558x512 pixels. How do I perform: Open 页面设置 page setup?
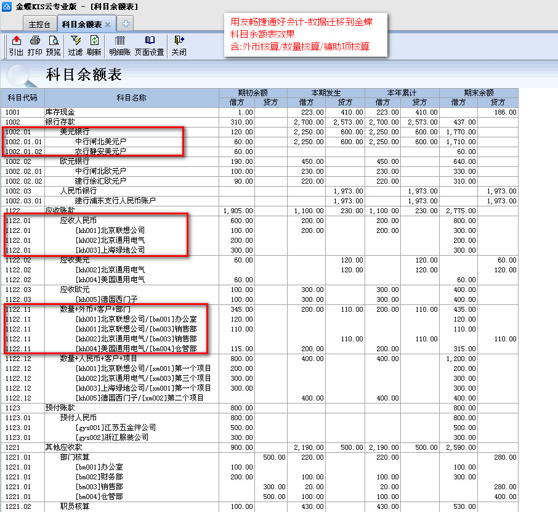(x=149, y=46)
